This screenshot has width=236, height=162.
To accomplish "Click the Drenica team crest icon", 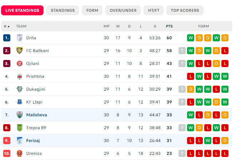I will click(20, 153).
